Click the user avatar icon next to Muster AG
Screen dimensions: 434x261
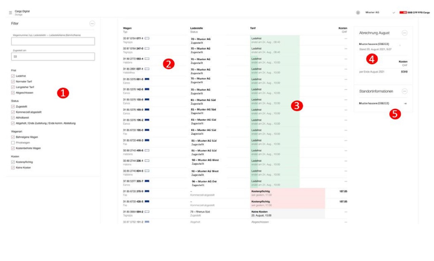click(358, 13)
